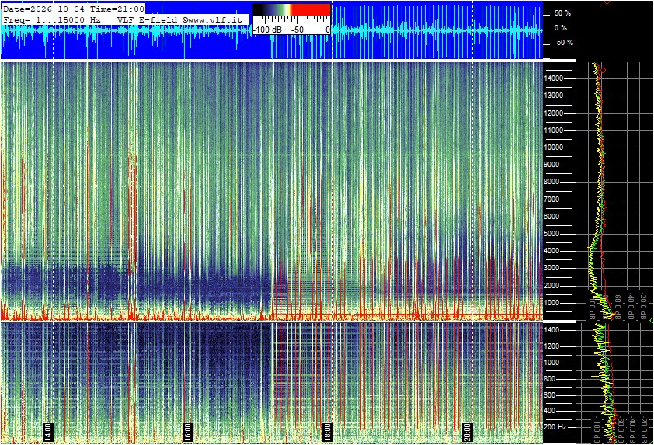Select the 7000 frequency axis label
Screen dimensions: 654x445
pos(551,200)
